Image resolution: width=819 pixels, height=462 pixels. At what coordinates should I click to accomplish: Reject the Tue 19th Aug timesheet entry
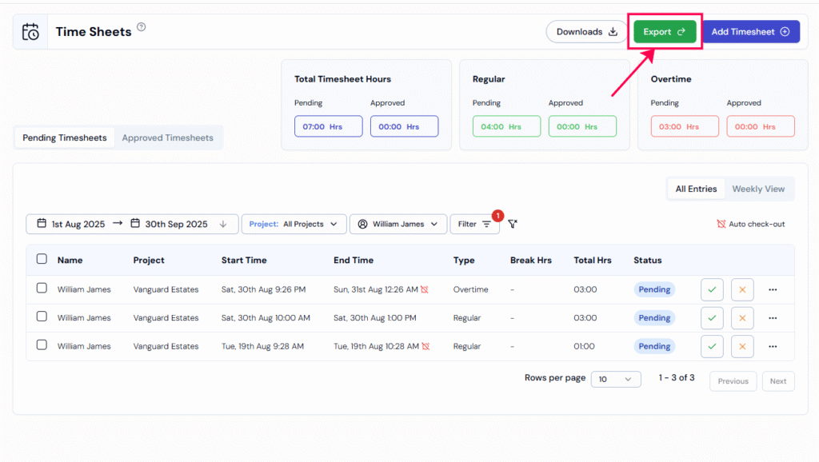point(742,347)
